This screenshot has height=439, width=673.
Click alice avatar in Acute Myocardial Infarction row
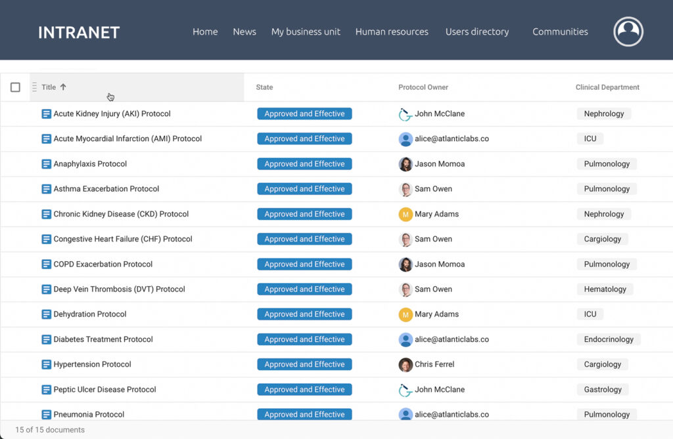point(405,139)
